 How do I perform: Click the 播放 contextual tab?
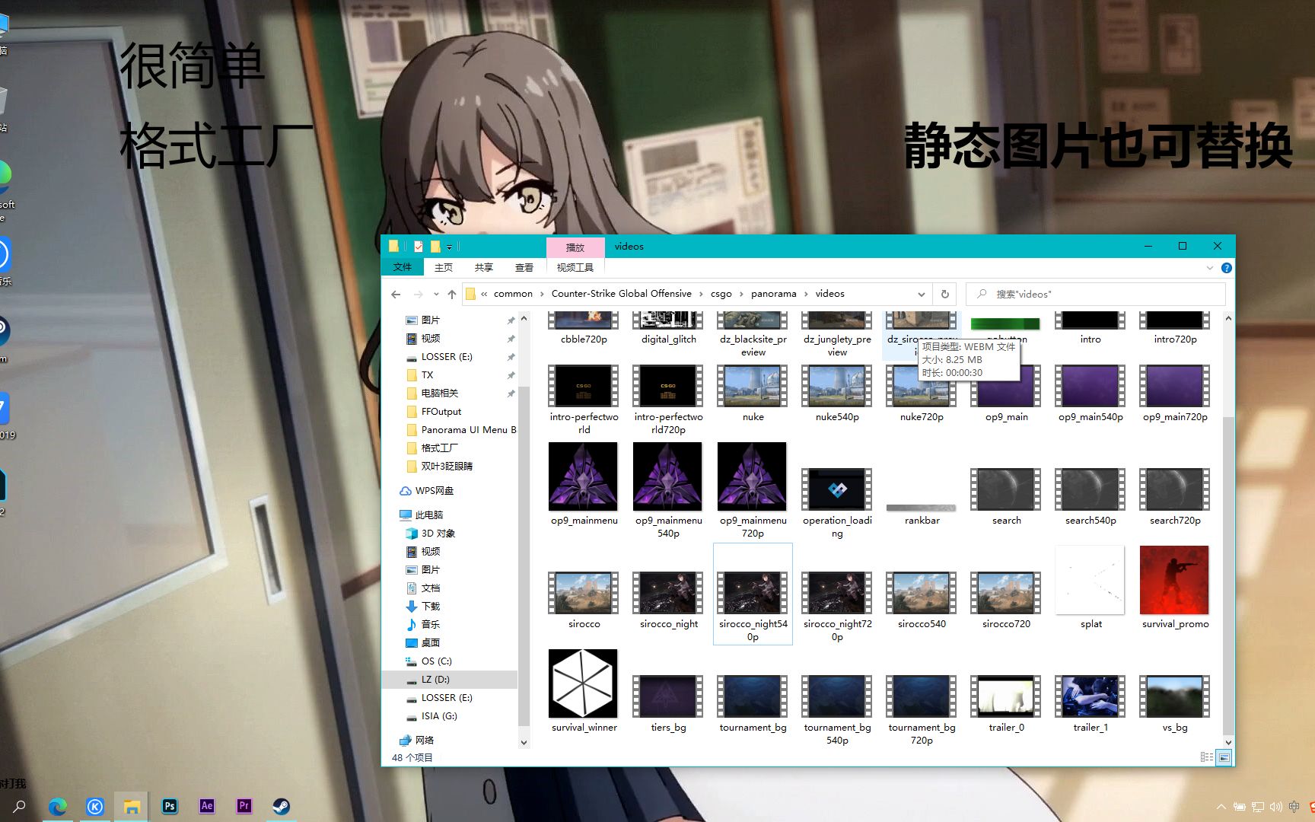[575, 247]
